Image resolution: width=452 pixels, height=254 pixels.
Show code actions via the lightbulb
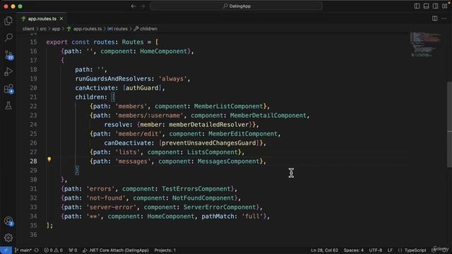[49, 159]
